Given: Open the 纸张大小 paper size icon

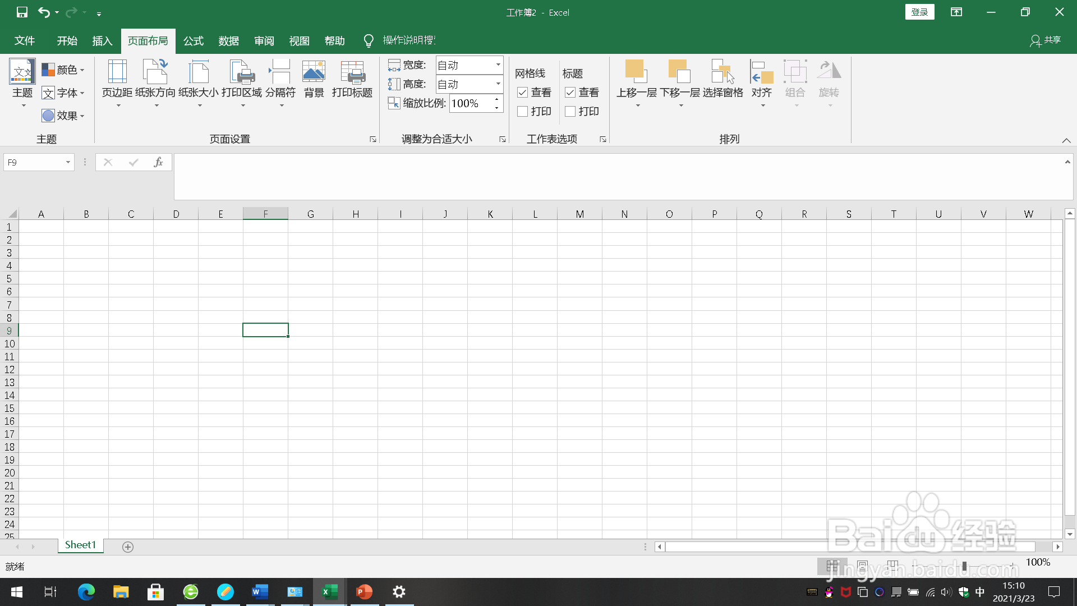Looking at the screenshot, I should point(199,72).
